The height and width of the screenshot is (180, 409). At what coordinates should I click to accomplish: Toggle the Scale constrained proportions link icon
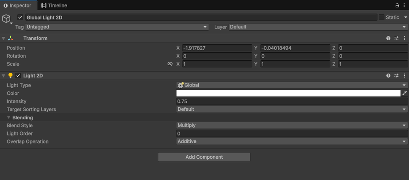click(170, 64)
